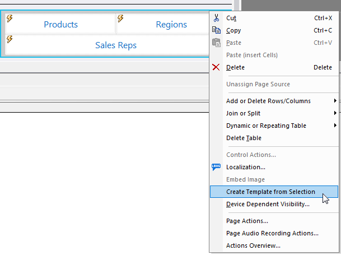341x255 pixels.
Task: Open Page Audio Recording Actions
Action: [x=272, y=233]
